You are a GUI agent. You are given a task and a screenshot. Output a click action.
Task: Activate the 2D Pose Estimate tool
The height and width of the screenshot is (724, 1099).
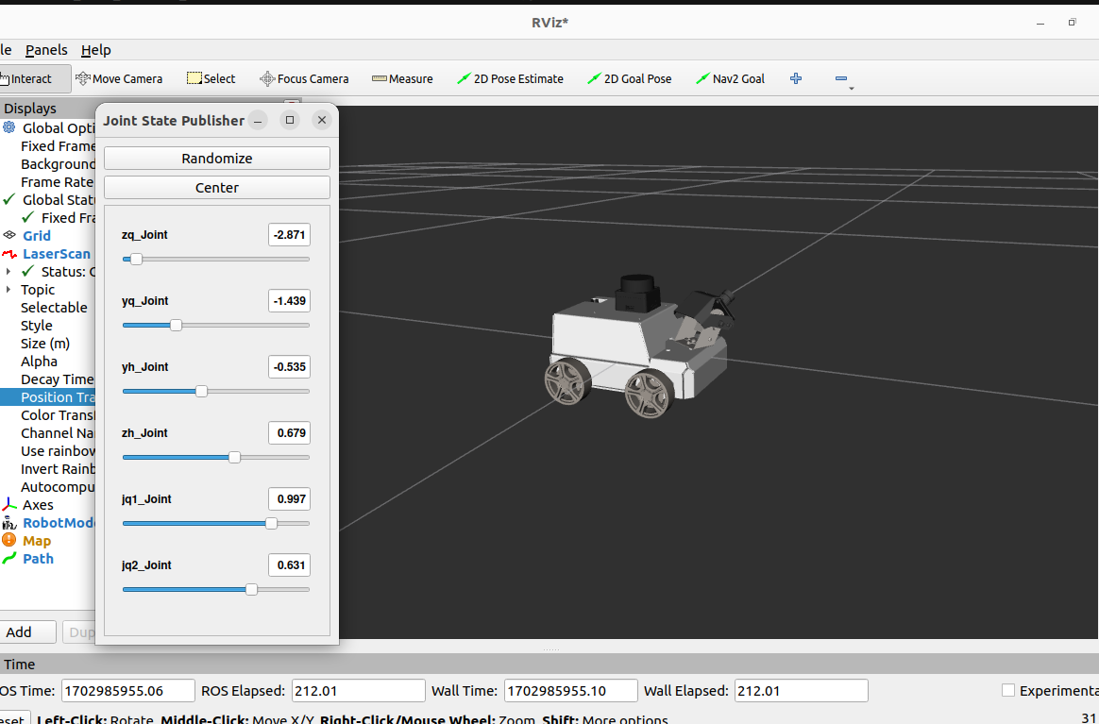pyautogui.click(x=510, y=78)
